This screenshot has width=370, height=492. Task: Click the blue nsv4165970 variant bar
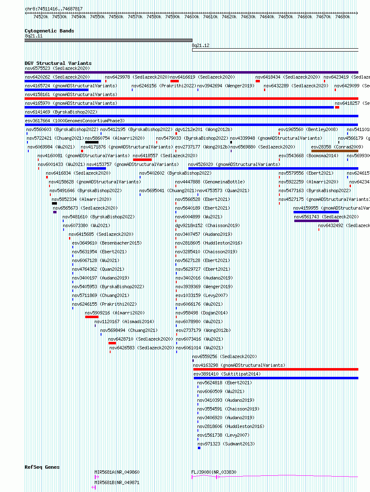click(179, 107)
